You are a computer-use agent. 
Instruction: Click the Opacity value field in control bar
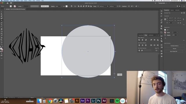(x=58, y=6)
